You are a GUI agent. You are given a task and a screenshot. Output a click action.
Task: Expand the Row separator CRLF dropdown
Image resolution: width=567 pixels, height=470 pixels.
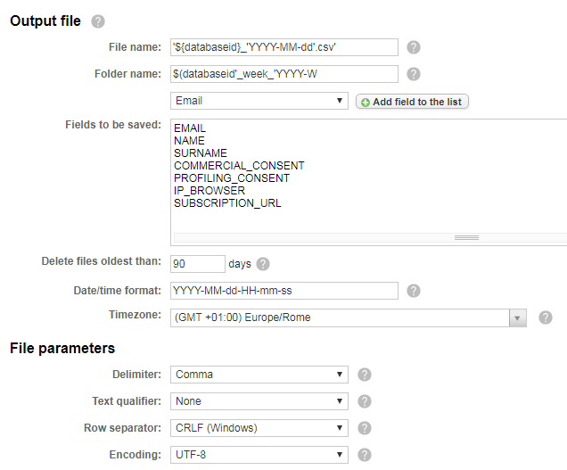tap(259, 428)
